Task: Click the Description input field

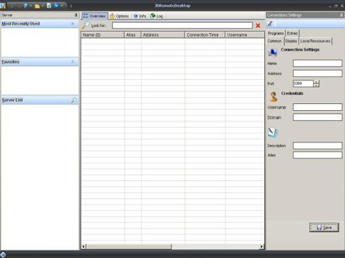Action: pyautogui.click(x=317, y=146)
